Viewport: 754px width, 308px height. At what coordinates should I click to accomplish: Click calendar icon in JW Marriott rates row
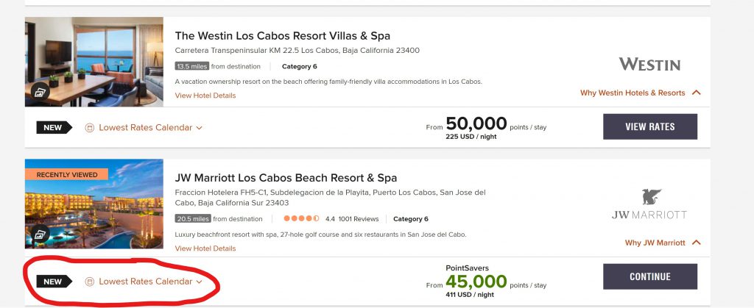point(90,282)
